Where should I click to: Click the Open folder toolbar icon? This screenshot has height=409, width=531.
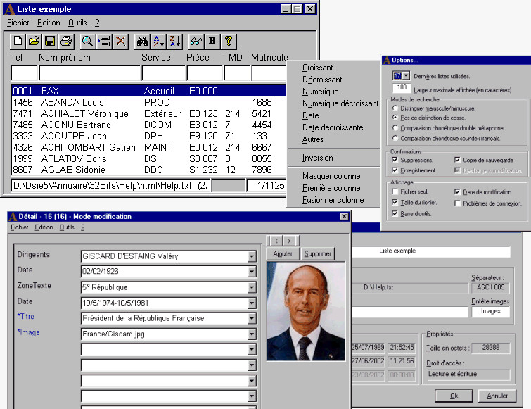click(x=34, y=42)
